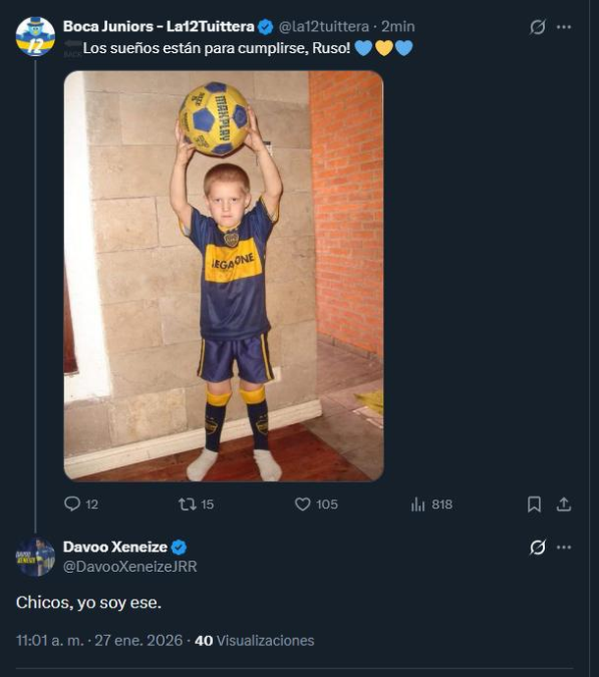Open the Boca Juniors - La12Tuittera profile name
This screenshot has height=677, width=599.
pyautogui.click(x=157, y=26)
